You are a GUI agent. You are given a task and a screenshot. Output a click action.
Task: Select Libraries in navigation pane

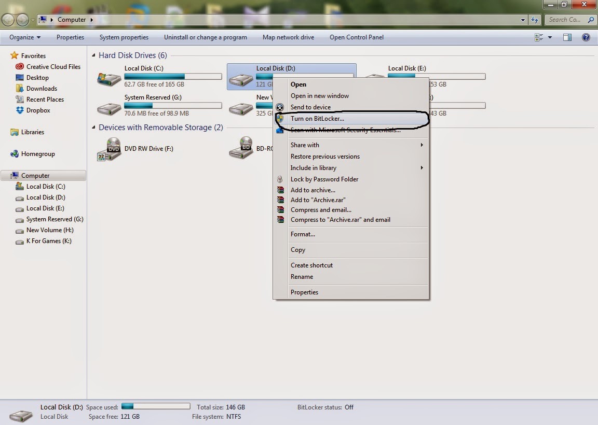[x=28, y=132]
